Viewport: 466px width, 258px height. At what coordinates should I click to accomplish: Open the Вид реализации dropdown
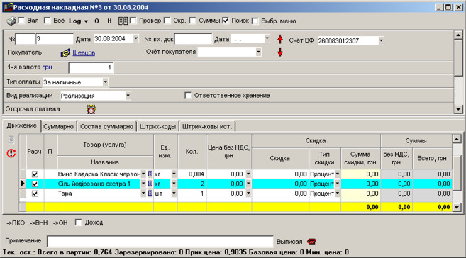point(128,96)
